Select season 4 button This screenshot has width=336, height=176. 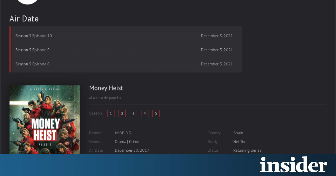145,113
